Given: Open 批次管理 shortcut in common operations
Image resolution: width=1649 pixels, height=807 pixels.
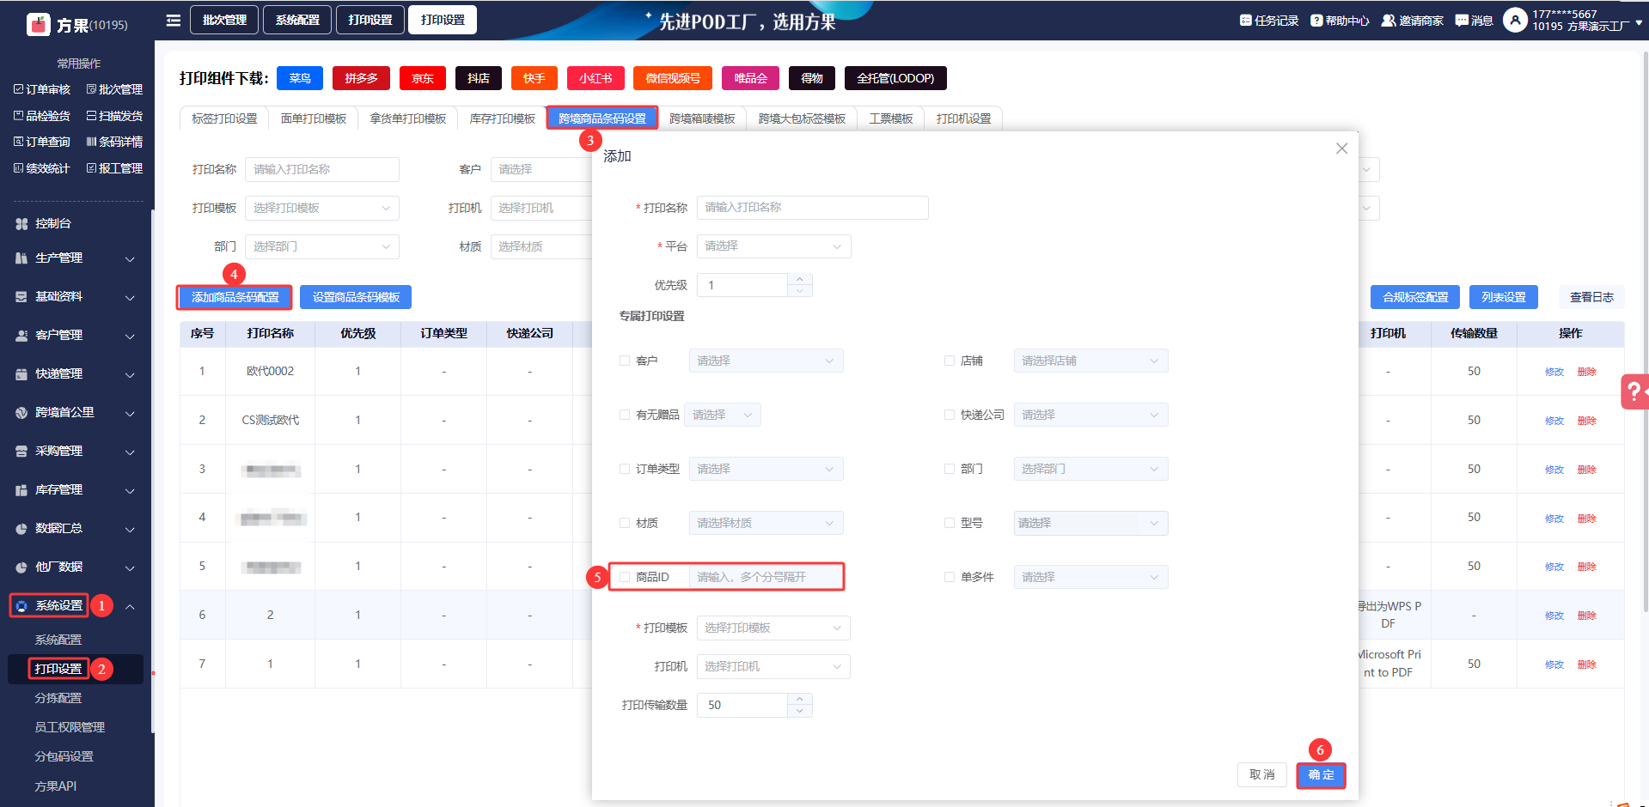Looking at the screenshot, I should (114, 89).
